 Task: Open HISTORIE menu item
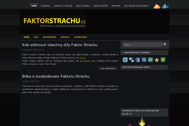[x=116, y=6]
